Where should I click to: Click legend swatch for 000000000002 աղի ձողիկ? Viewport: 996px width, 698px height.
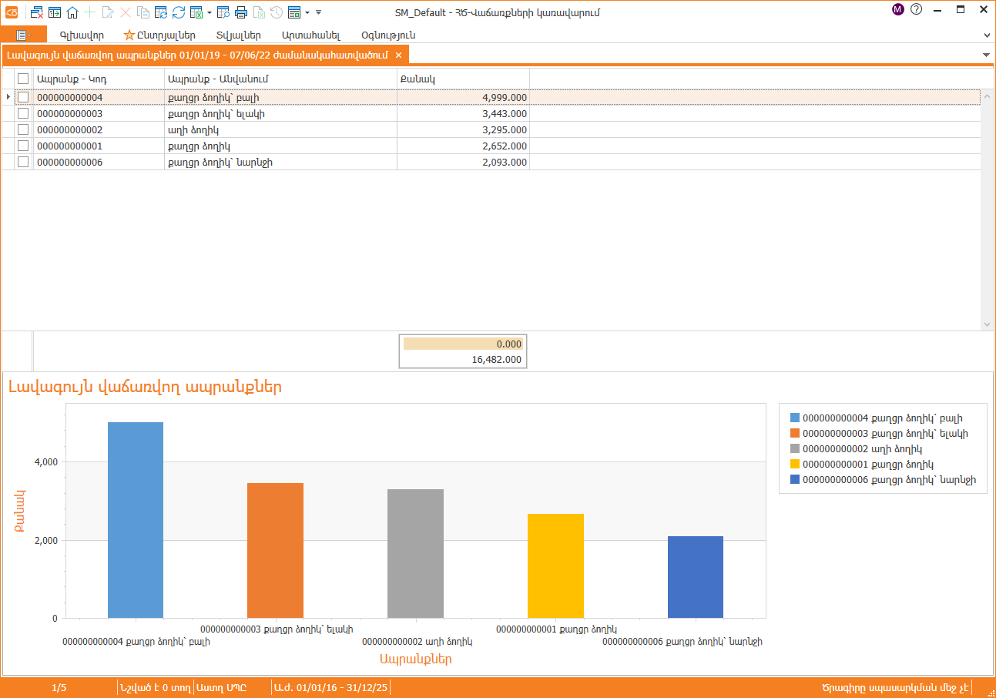click(x=795, y=449)
